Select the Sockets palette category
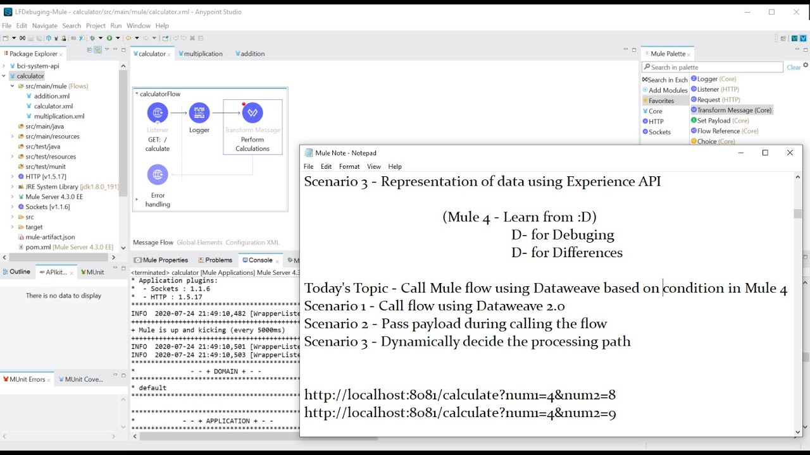 (x=656, y=132)
